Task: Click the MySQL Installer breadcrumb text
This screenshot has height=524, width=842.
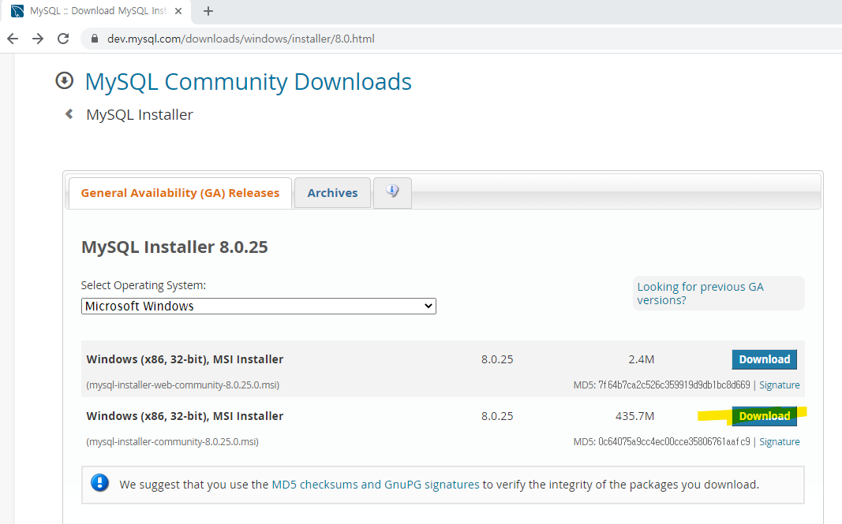Action: 140,115
